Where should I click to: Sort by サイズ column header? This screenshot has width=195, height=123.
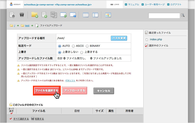point(99,111)
